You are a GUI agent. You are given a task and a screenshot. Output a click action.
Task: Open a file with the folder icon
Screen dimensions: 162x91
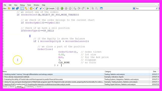tap(9, 8)
